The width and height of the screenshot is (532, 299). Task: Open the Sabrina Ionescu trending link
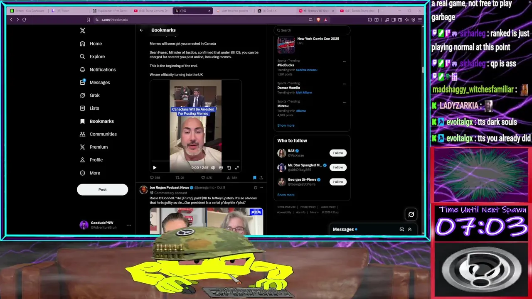[x=307, y=70]
